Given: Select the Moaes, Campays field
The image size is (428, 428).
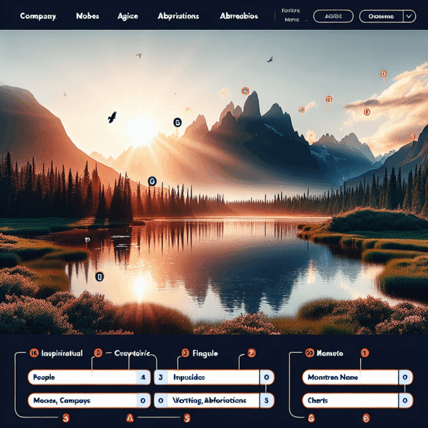Looking at the screenshot, I should pos(82,400).
